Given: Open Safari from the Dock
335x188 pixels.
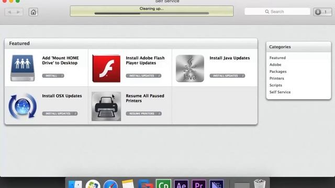Looking at the screenshot, I should [110, 184].
